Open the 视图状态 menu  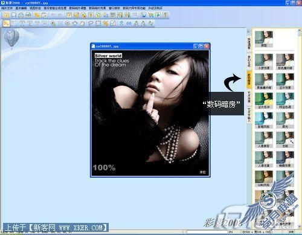point(35,8)
